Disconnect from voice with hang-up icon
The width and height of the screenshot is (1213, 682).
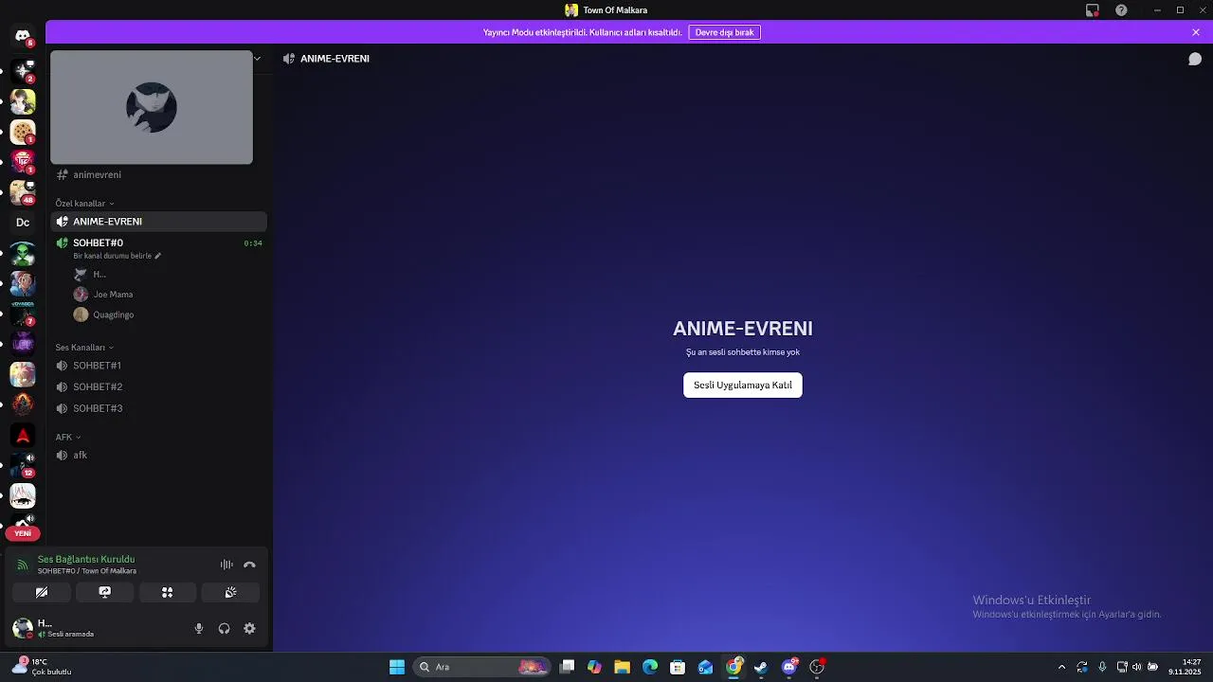pyautogui.click(x=249, y=565)
